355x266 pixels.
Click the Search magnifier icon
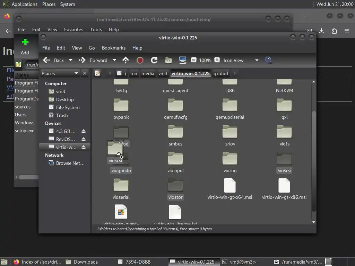[268, 60]
